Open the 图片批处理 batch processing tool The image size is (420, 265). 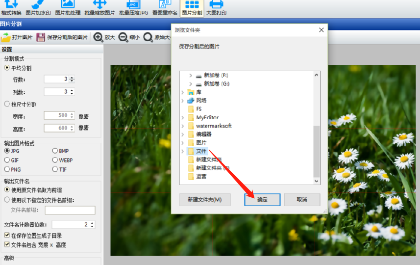[68, 8]
